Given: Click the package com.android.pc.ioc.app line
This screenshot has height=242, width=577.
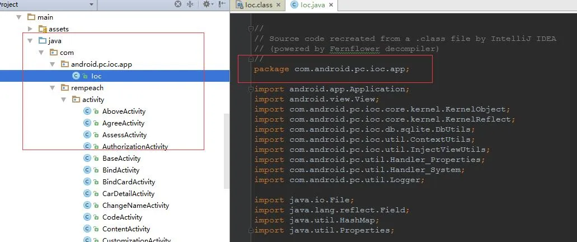Looking at the screenshot, I should (331, 69).
